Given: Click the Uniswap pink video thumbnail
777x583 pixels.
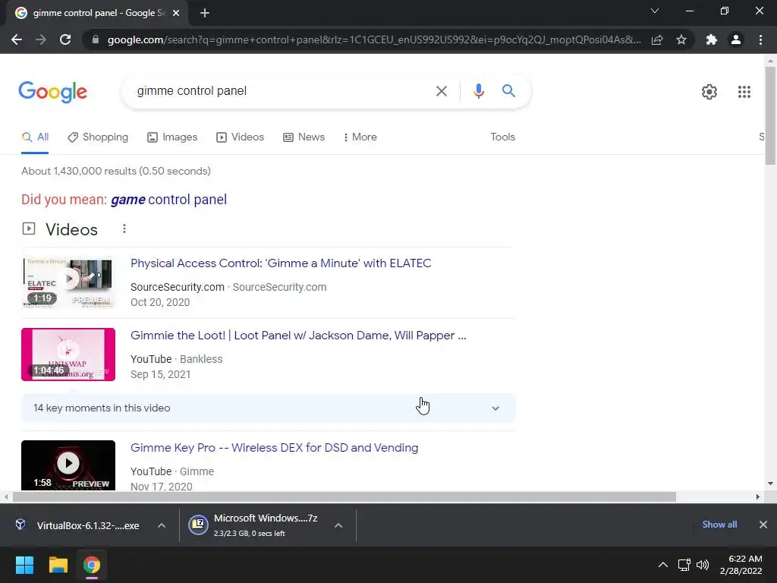Looking at the screenshot, I should [68, 354].
